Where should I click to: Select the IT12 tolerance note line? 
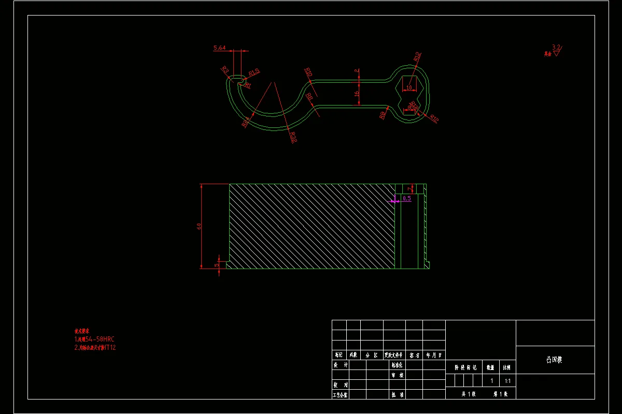[x=95, y=348]
